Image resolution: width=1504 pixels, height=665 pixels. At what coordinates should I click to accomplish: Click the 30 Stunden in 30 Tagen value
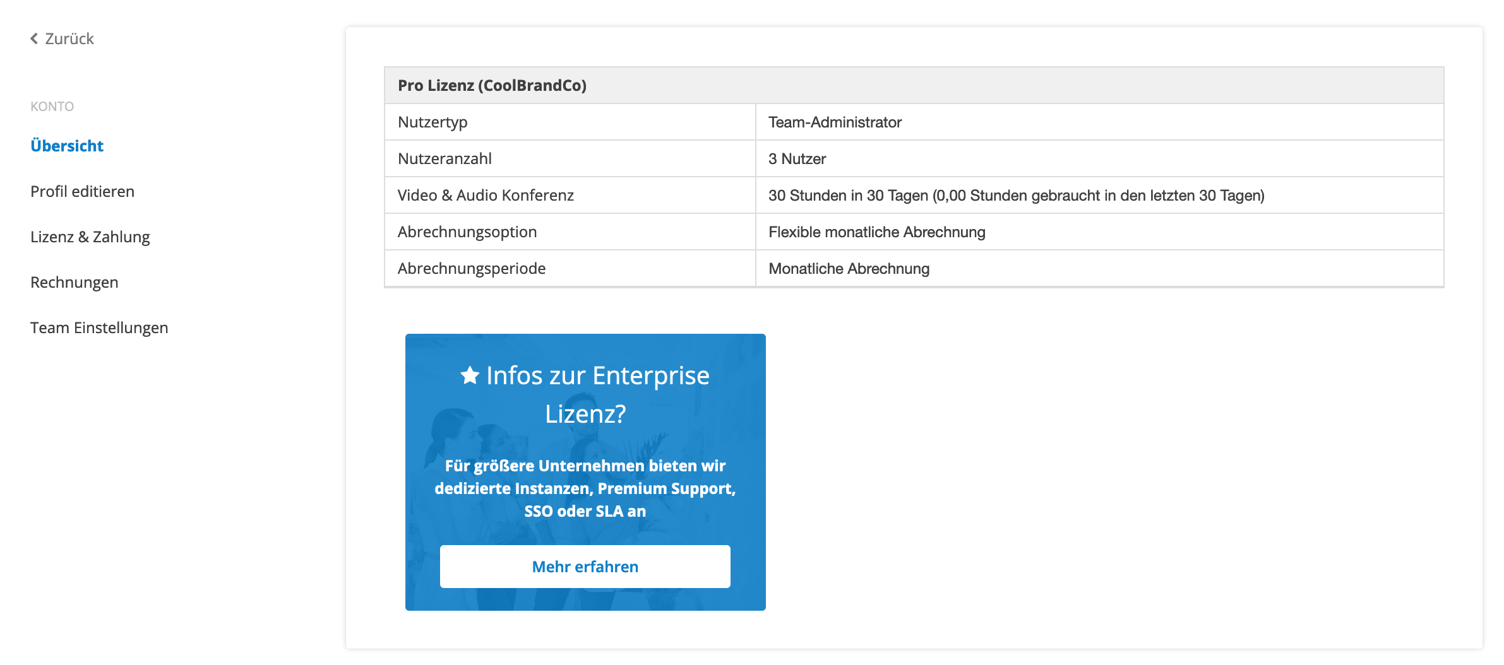[1017, 195]
